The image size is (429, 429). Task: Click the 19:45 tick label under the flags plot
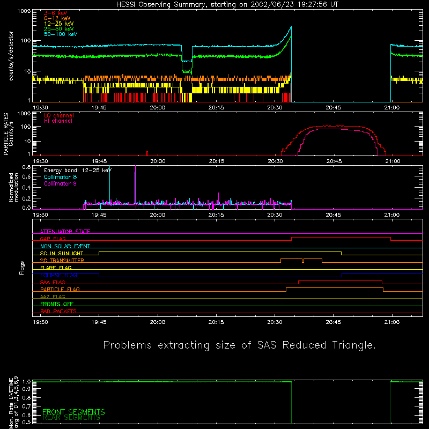[99, 322]
